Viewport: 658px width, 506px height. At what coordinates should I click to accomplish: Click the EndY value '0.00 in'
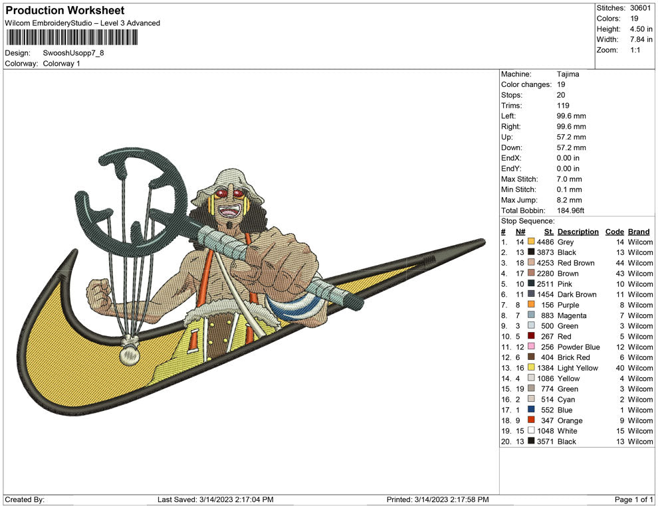click(x=568, y=169)
